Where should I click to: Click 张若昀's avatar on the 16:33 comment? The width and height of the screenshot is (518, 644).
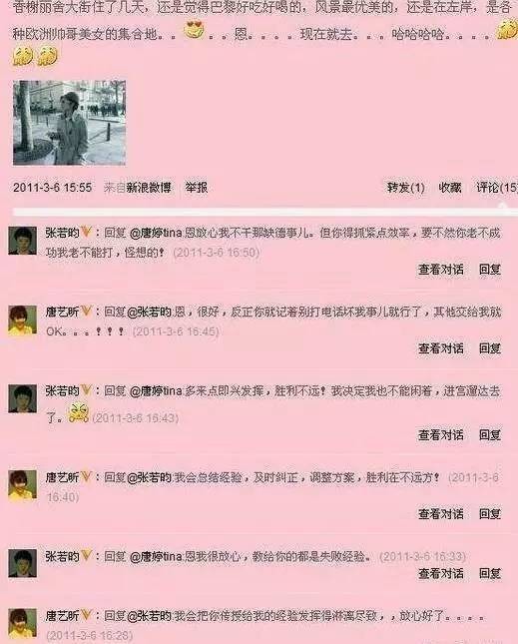pyautogui.click(x=23, y=564)
